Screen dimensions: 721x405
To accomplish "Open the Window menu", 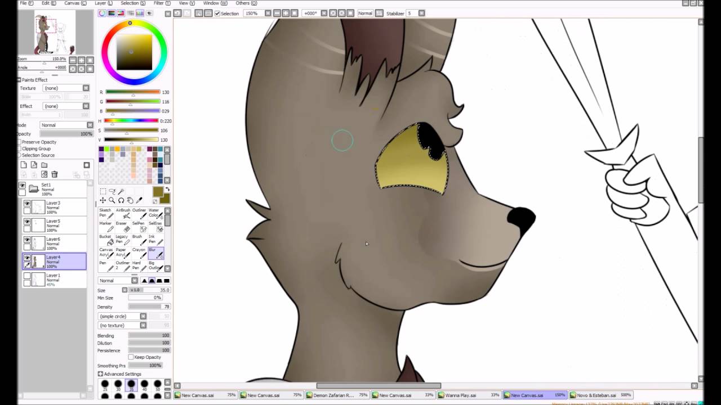I will click(215, 3).
